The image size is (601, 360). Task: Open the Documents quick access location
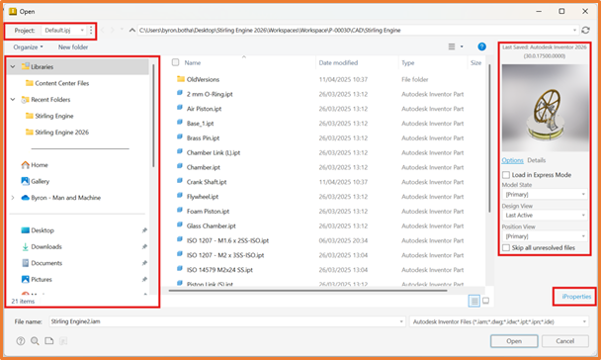pyautogui.click(x=46, y=263)
